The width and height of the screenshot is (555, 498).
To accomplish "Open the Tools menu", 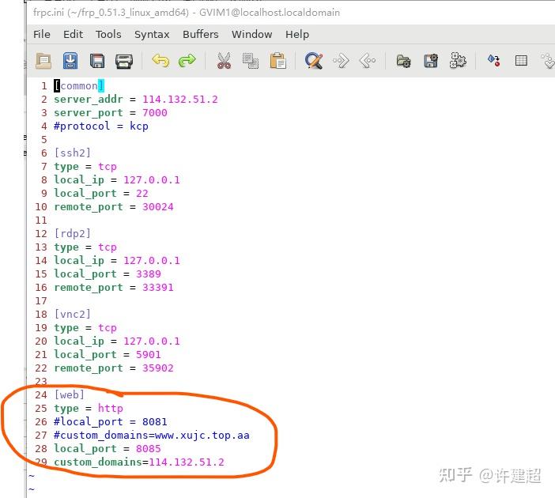I will [108, 34].
